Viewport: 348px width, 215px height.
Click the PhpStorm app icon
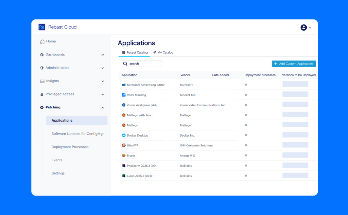(x=124, y=166)
